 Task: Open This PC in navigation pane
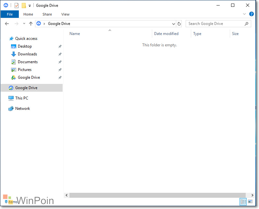click(22, 98)
